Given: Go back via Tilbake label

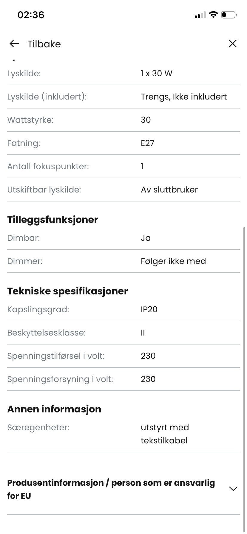Looking at the screenshot, I should pyautogui.click(x=44, y=44).
